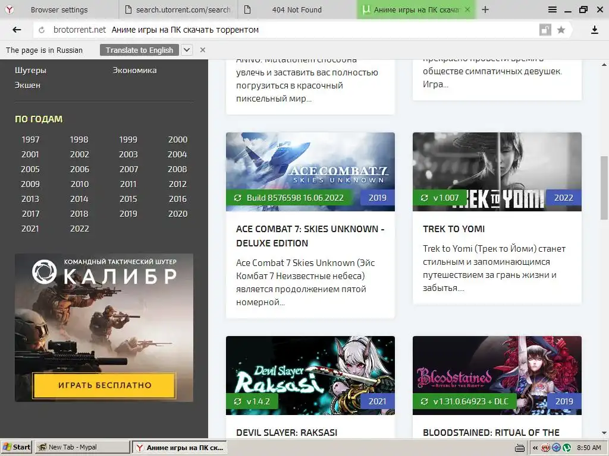Dismiss the translation bar with X
This screenshot has width=609, height=456.
coord(202,50)
